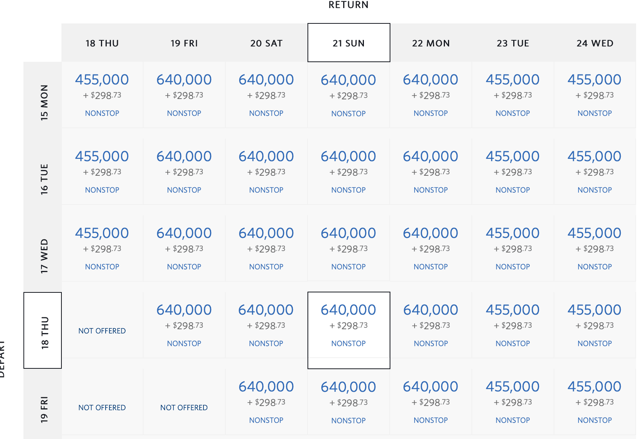Screen dimensions: 638x439
Task: Choose 455,000 fare departing 15 MON returning 18 THU
Action: (x=102, y=95)
